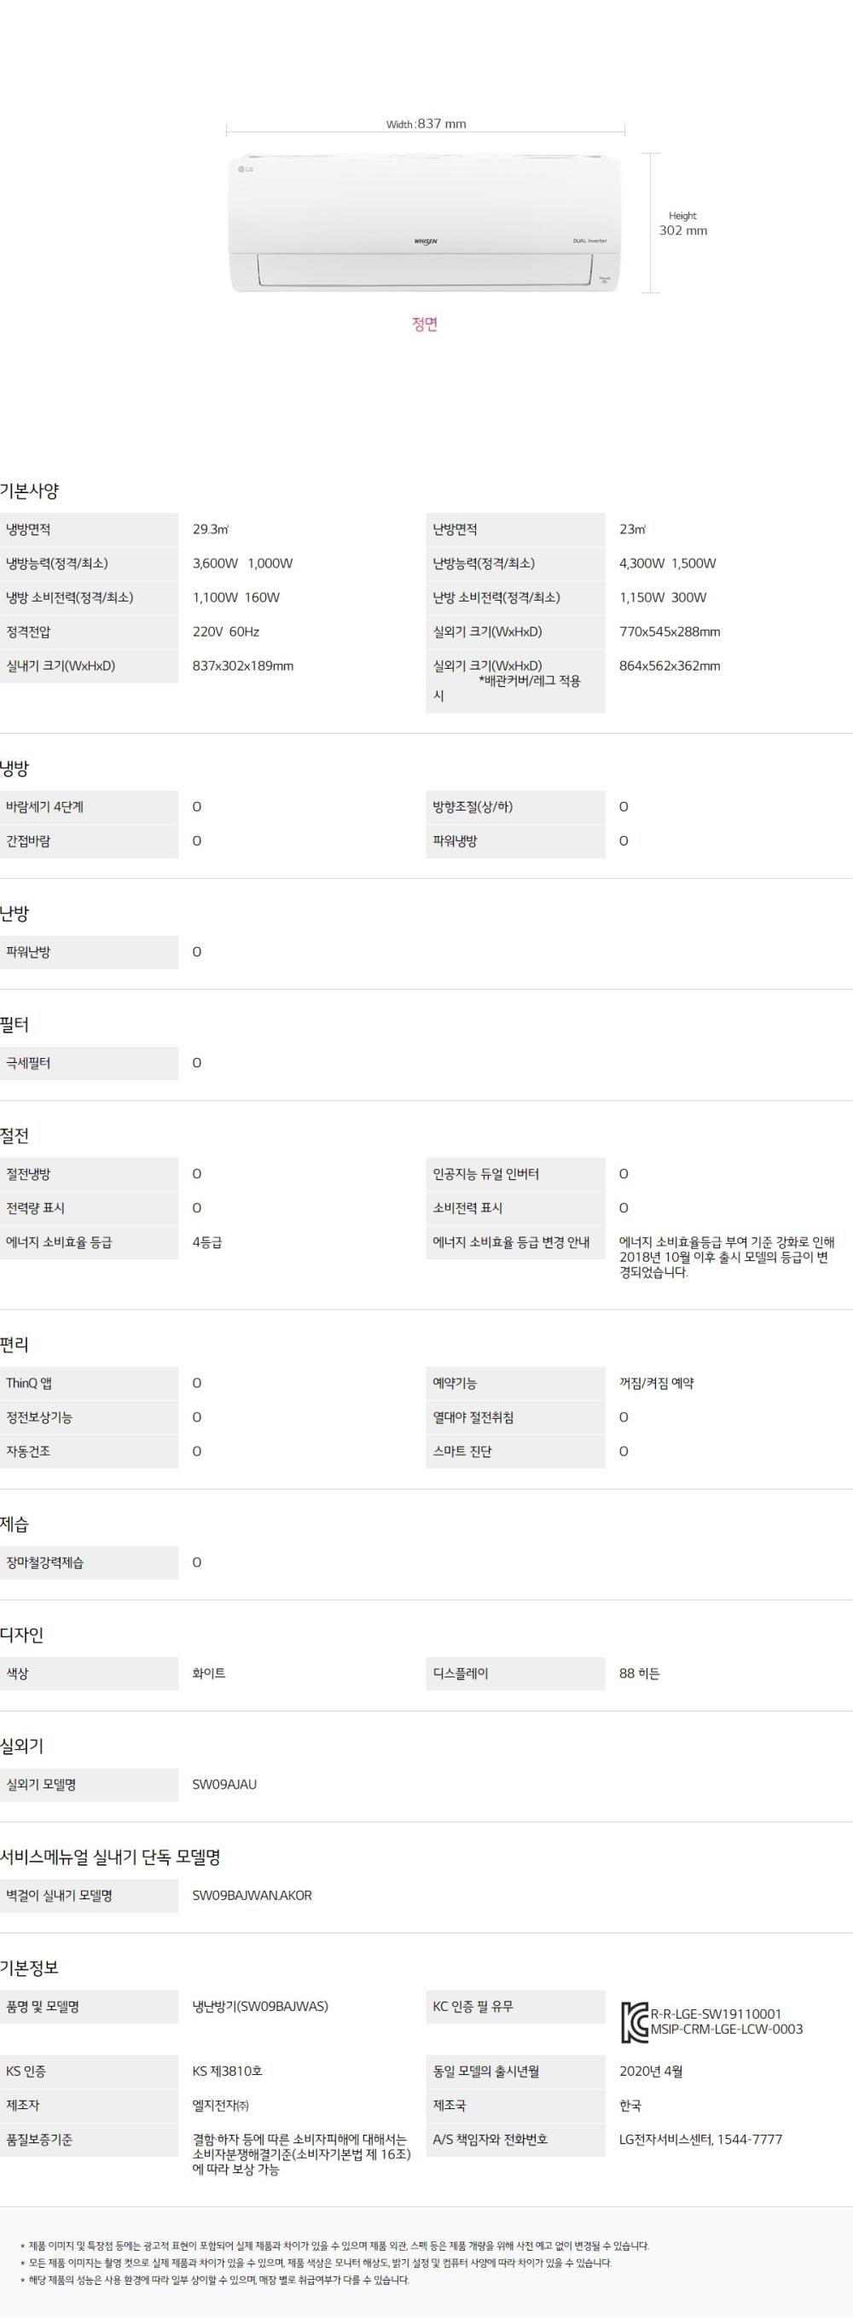853x2319 pixels.
Task: Click the ThinQ 앱 row label
Action: coord(29,1383)
